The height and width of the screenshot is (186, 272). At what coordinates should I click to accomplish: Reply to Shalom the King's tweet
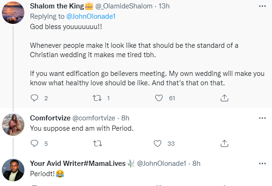pos(34,98)
